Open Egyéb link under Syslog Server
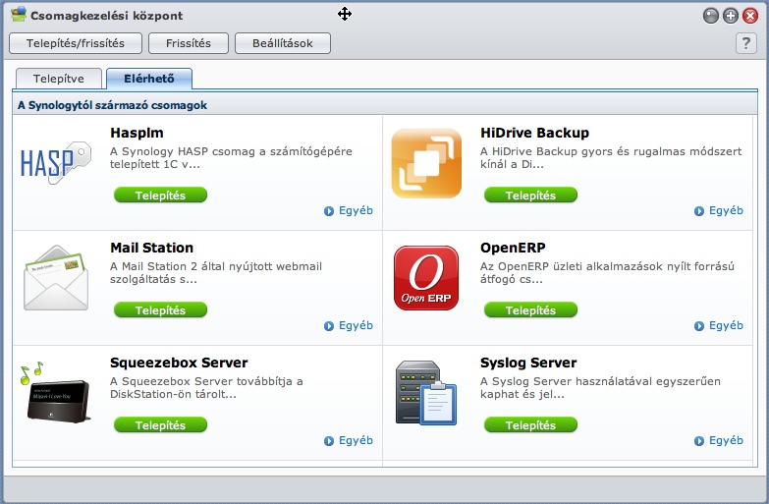Viewport: 769px width, 504px height. click(726, 440)
